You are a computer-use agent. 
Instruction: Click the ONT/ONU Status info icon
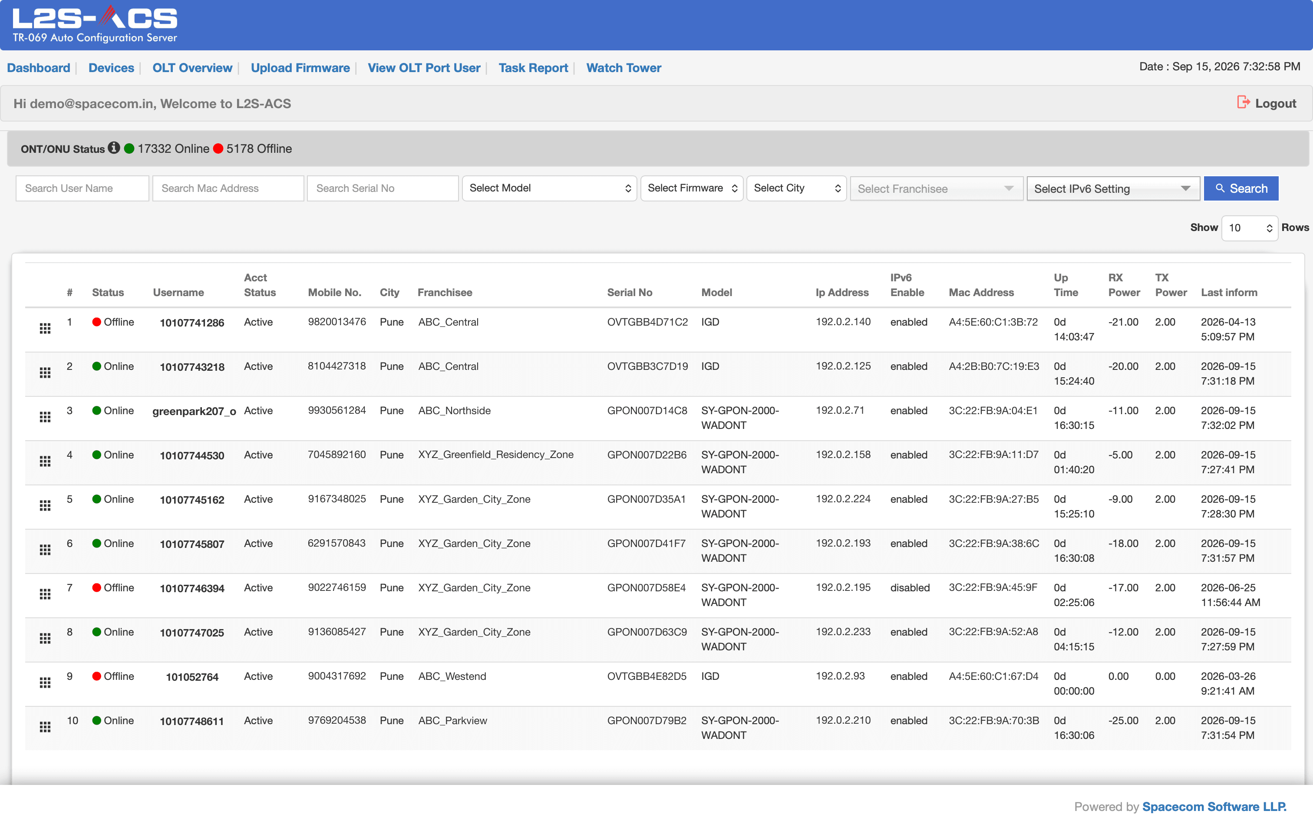pyautogui.click(x=113, y=148)
